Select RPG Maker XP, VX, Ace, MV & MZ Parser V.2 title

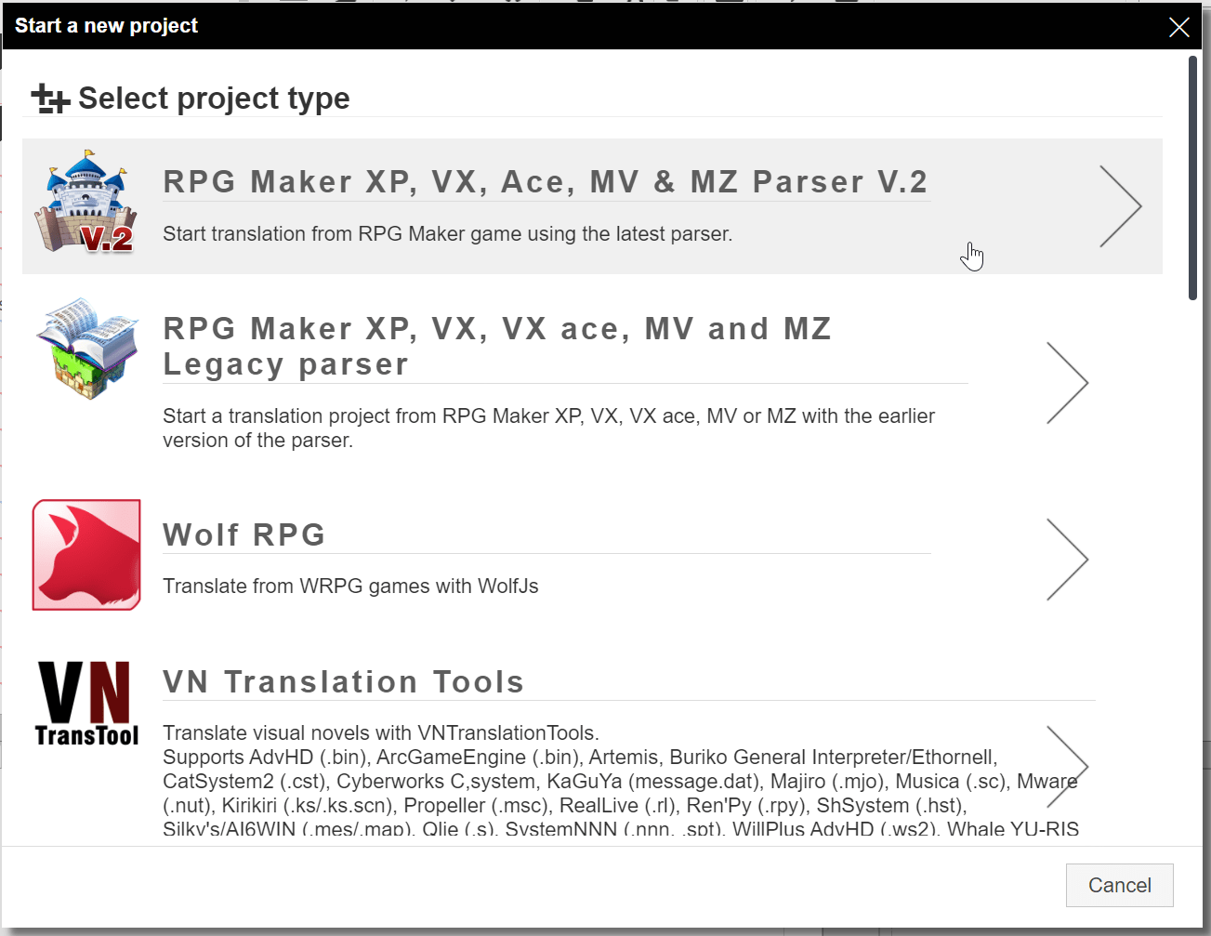(x=546, y=181)
